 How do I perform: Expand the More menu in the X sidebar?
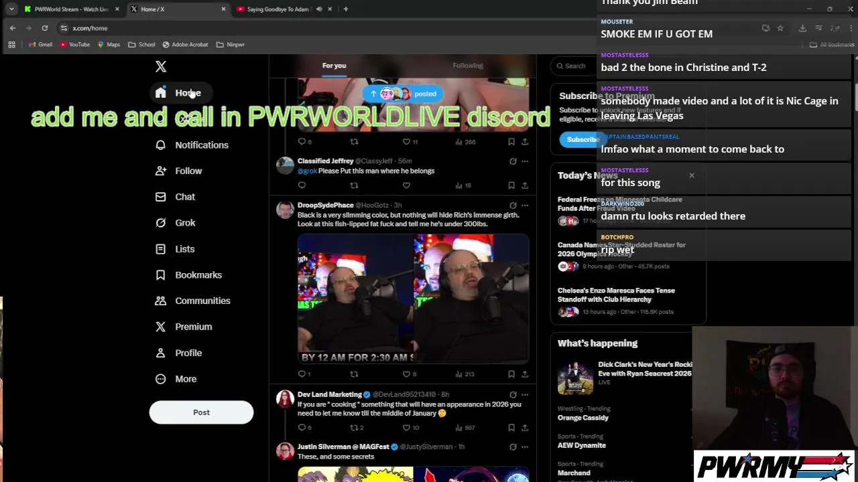coord(176,379)
